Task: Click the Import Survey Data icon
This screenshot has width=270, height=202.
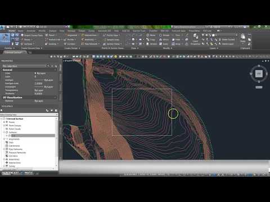Action: (x=22, y=35)
